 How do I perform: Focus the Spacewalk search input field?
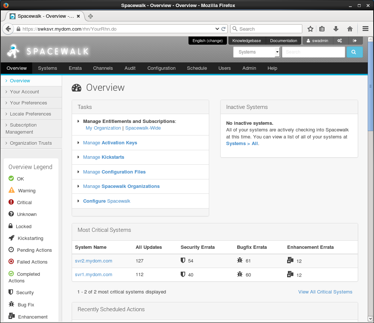pos(313,52)
